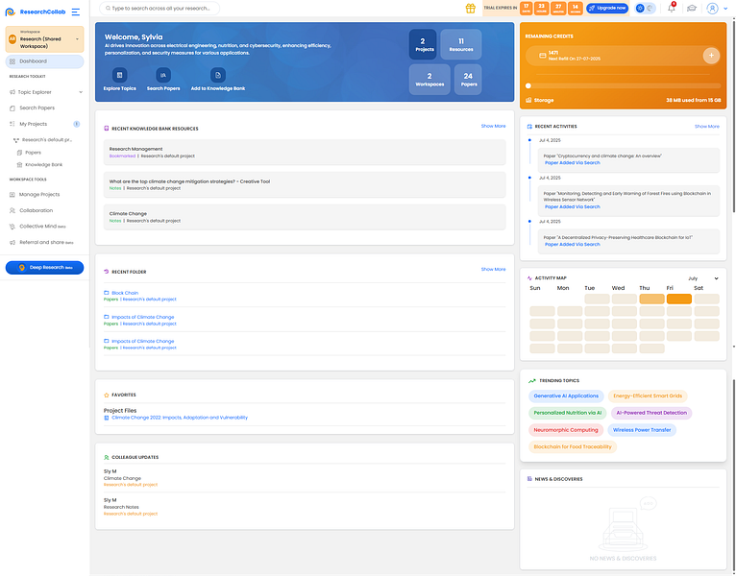Click the Storage icon
736x576 pixels.
[528, 100]
